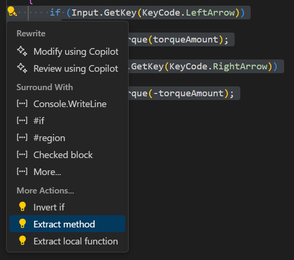This screenshot has height=260, width=294.
Task: Choose Modify using Copilot
Action: (76, 51)
